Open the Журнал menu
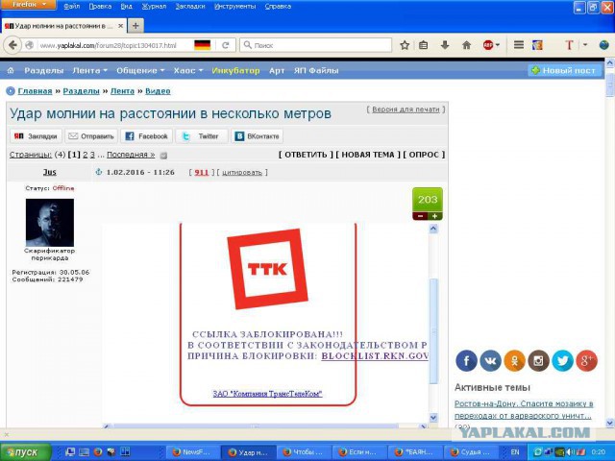The height and width of the screenshot is (461, 615). click(x=154, y=7)
